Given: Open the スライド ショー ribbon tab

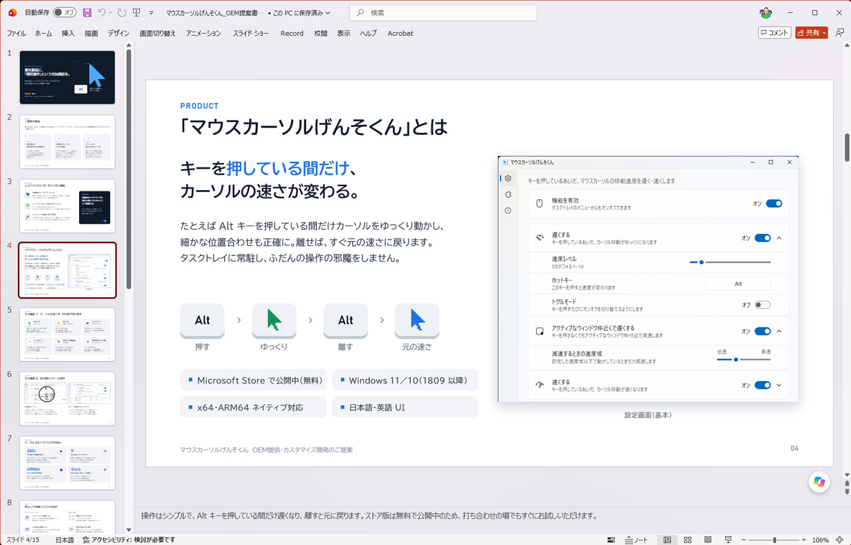Looking at the screenshot, I should pyautogui.click(x=251, y=33).
